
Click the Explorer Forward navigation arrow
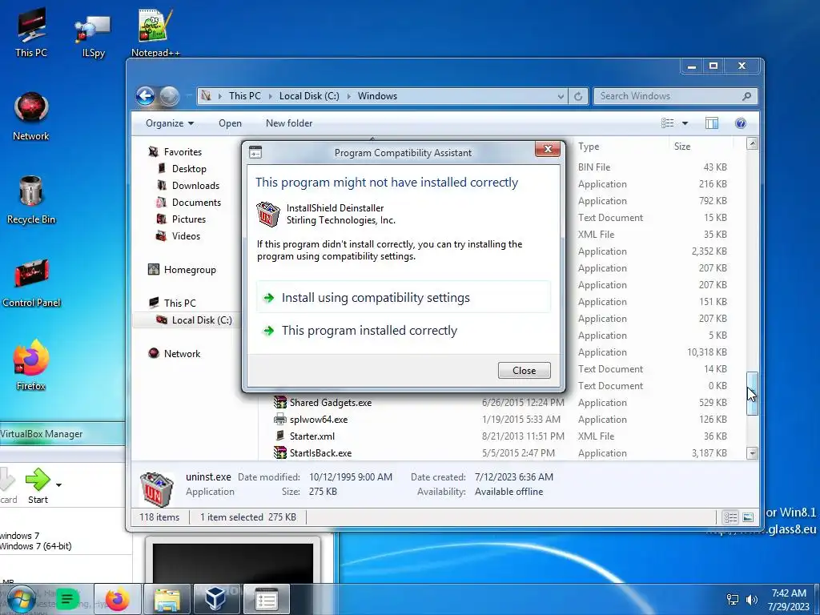pos(170,96)
